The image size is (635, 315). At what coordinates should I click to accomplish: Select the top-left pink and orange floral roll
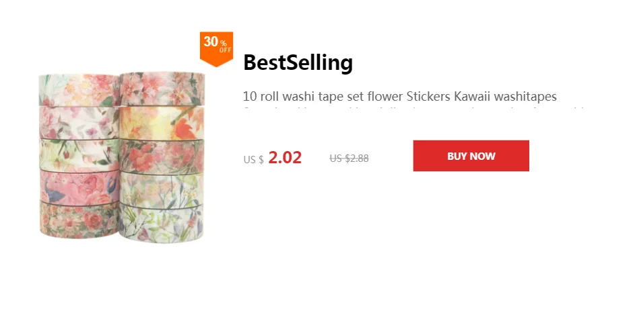pyautogui.click(x=79, y=90)
